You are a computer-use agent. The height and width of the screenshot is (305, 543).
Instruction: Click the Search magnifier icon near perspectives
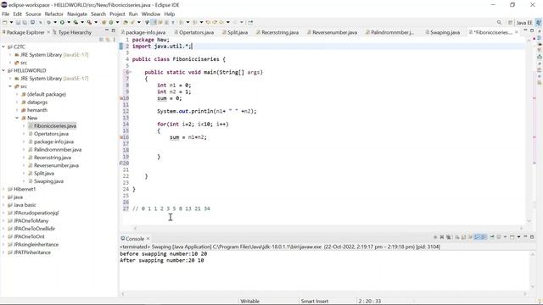499,22
